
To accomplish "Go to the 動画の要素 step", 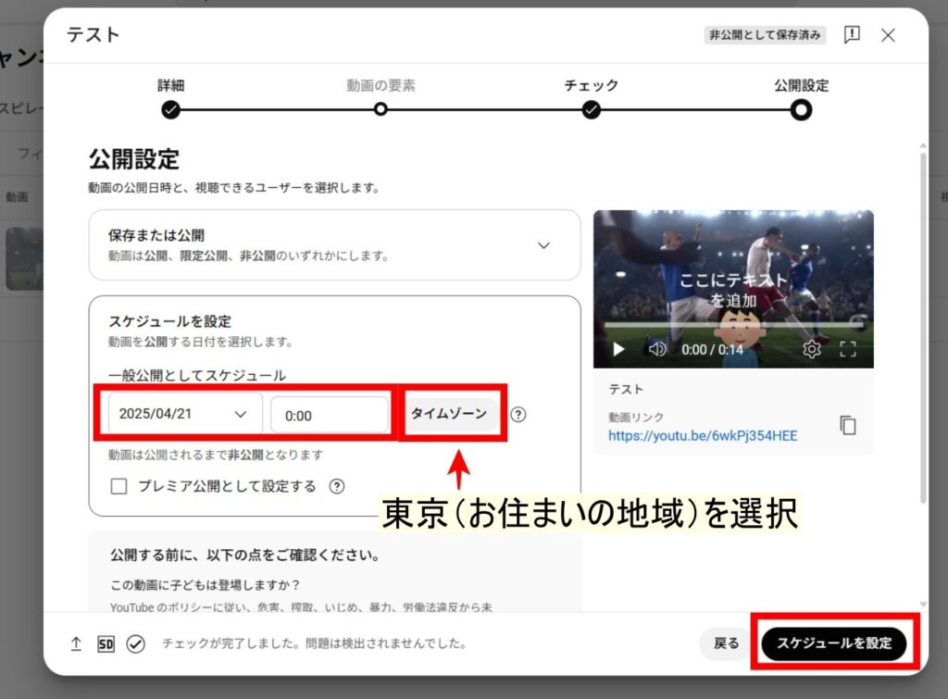I will [380, 109].
